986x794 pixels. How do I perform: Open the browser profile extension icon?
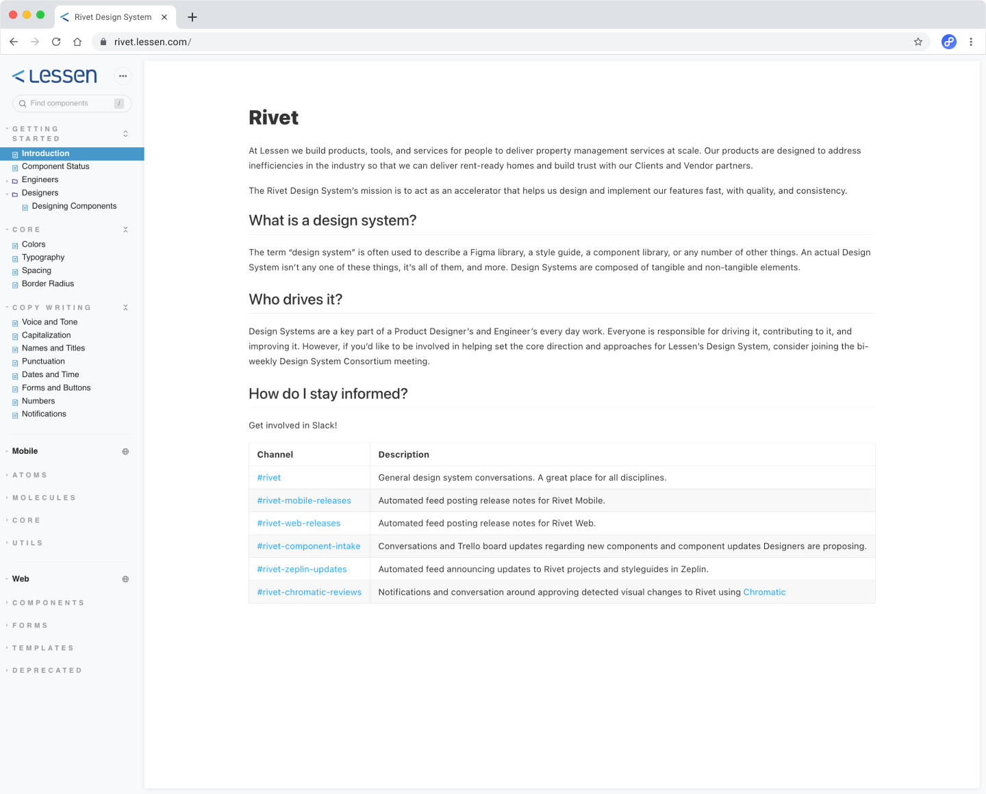[x=948, y=42]
